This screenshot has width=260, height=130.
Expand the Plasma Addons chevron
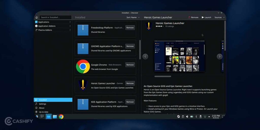coord(70,30)
